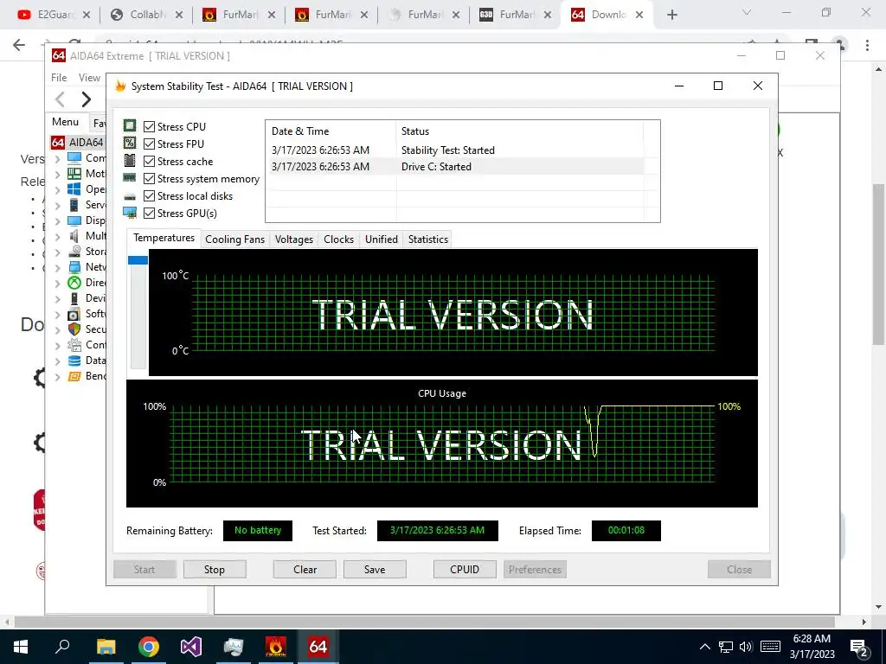
Task: Click the browser vertical scrollbar
Action: (x=878, y=264)
